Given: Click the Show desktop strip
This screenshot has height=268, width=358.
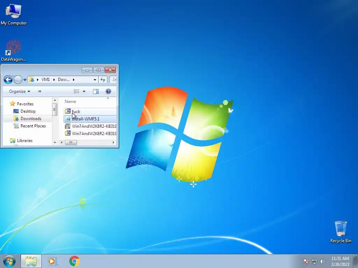Looking at the screenshot, I should coord(356,261).
